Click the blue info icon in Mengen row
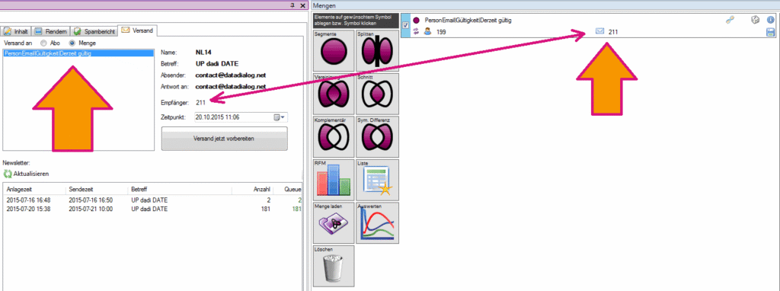780x291 pixels. [x=771, y=21]
